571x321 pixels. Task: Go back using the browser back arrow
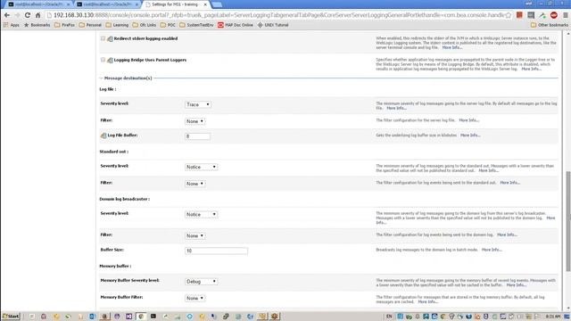tap(7, 15)
